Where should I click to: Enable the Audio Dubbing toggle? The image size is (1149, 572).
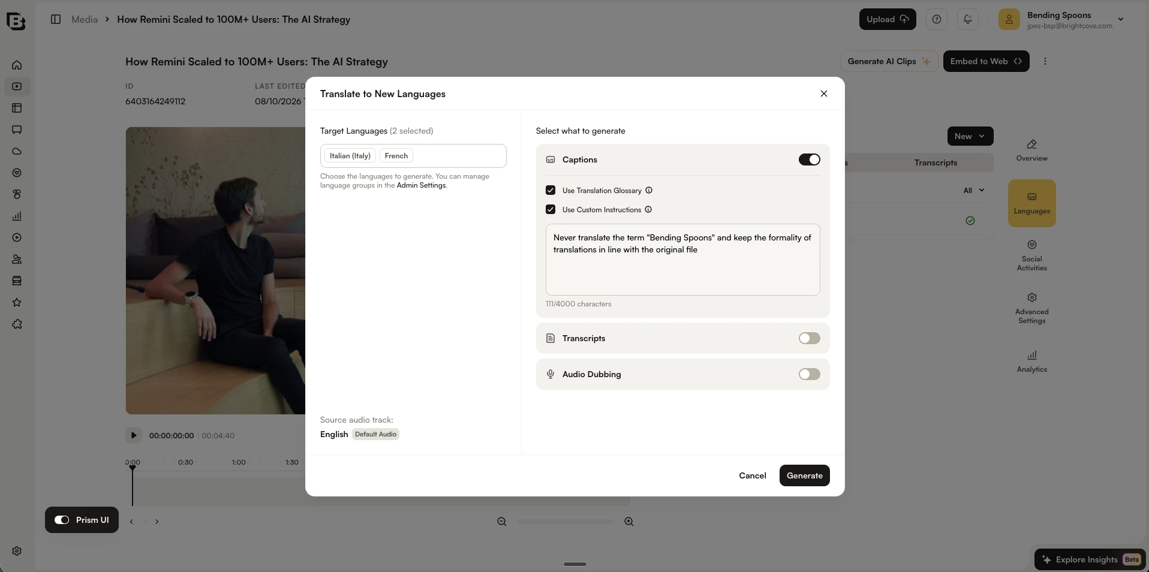click(x=809, y=374)
